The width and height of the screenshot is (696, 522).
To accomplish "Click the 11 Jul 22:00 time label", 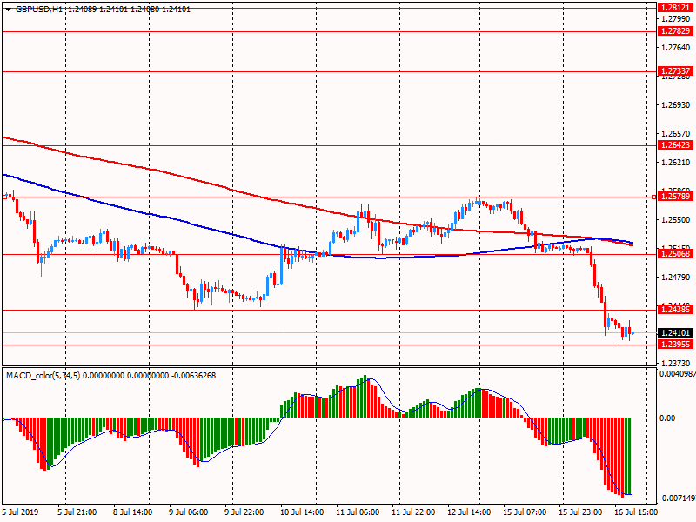I will 413,512.
